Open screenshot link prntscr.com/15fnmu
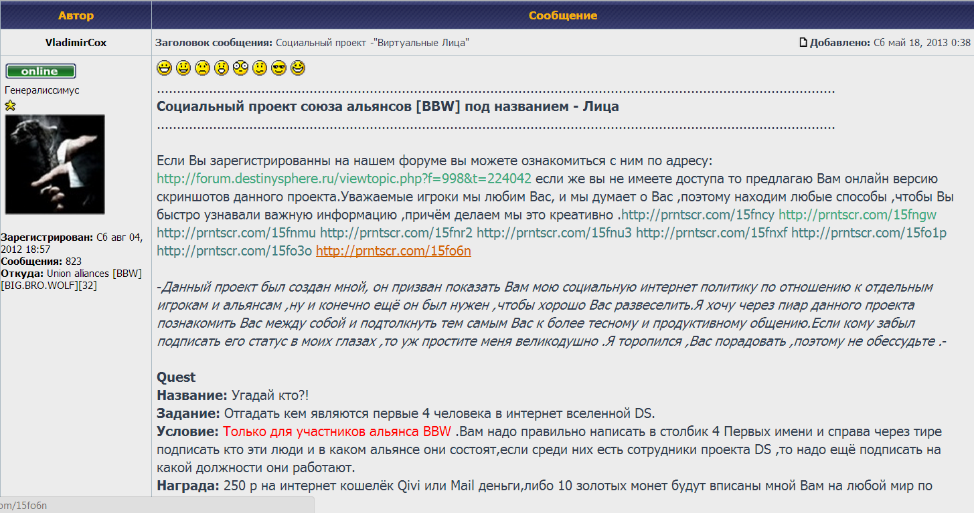The height and width of the screenshot is (513, 974). click(237, 233)
